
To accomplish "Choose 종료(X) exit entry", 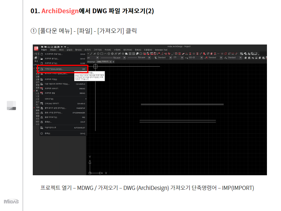I will pos(63,134).
